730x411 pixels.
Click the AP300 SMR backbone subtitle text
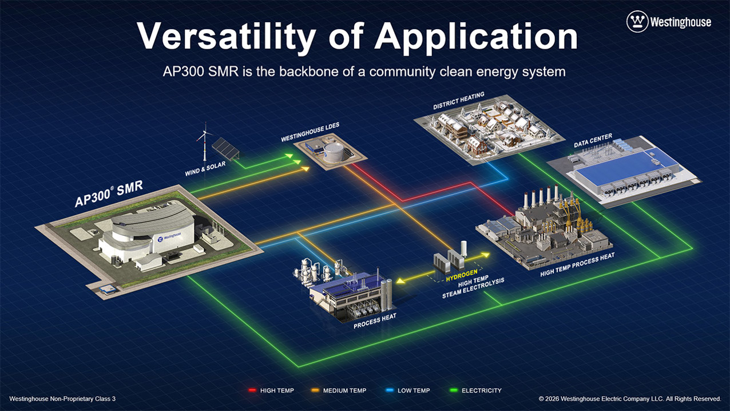(364, 72)
